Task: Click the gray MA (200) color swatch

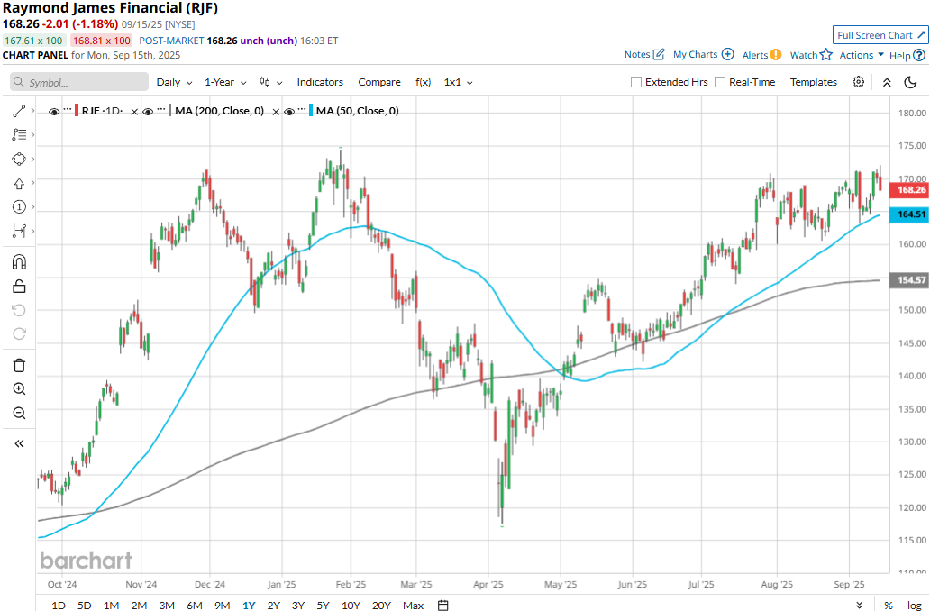Action: (170, 110)
